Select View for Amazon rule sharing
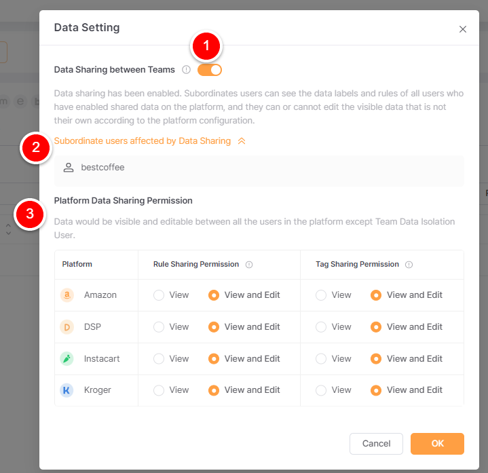The height and width of the screenshot is (473, 488). [159, 295]
